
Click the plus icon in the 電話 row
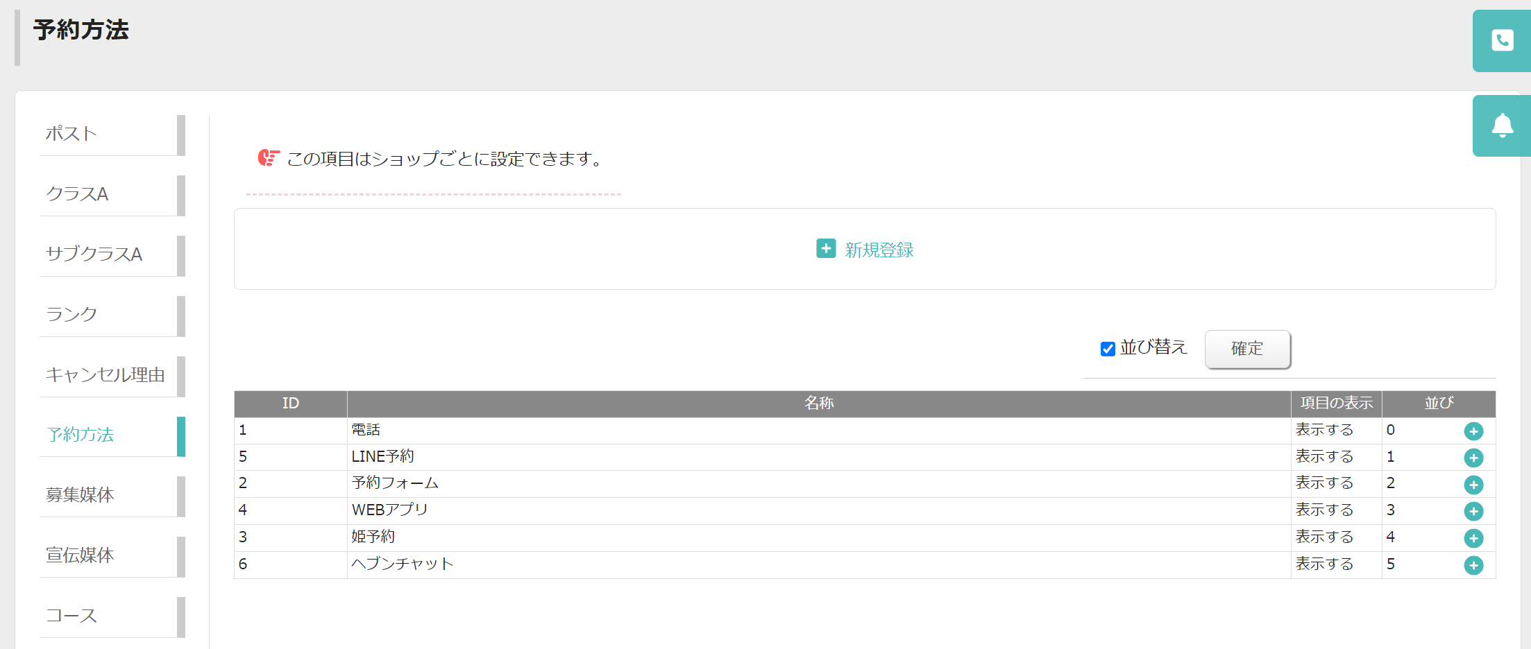[x=1473, y=431]
